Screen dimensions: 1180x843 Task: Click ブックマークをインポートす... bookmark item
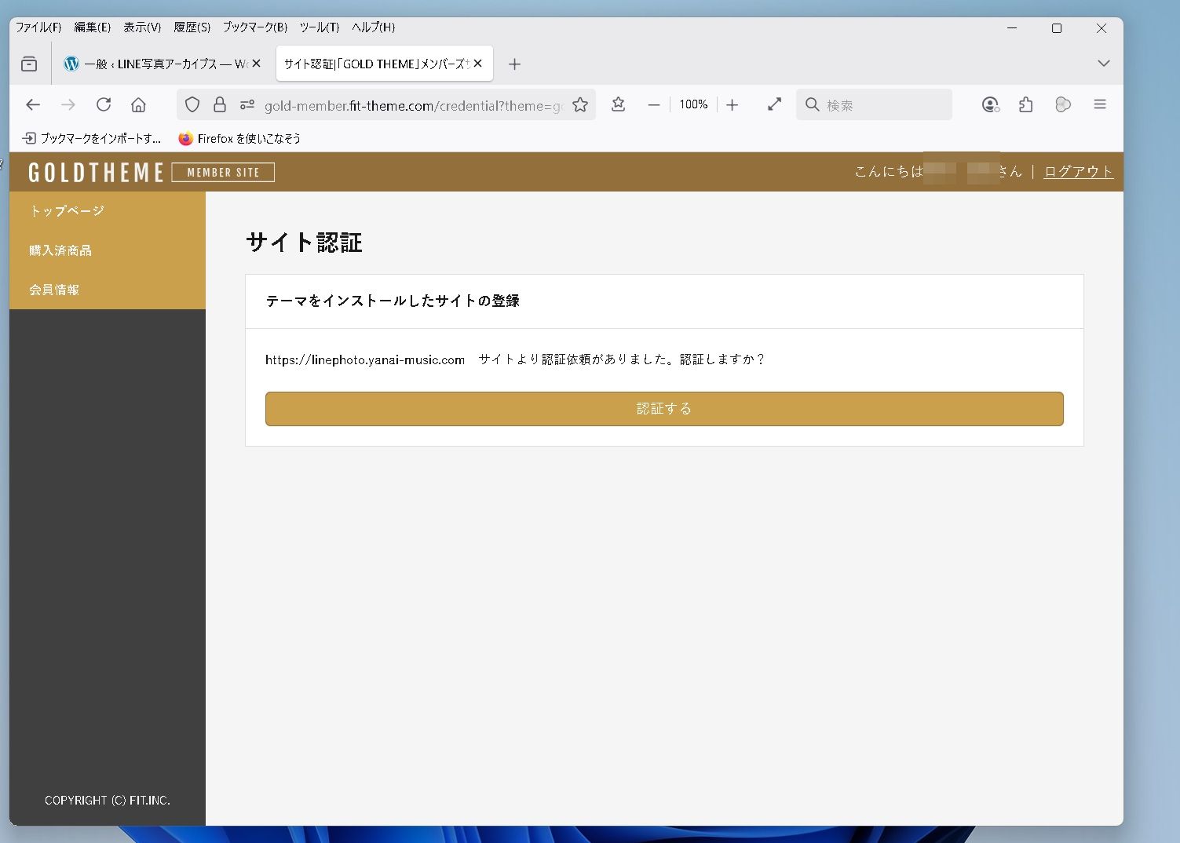pos(92,138)
